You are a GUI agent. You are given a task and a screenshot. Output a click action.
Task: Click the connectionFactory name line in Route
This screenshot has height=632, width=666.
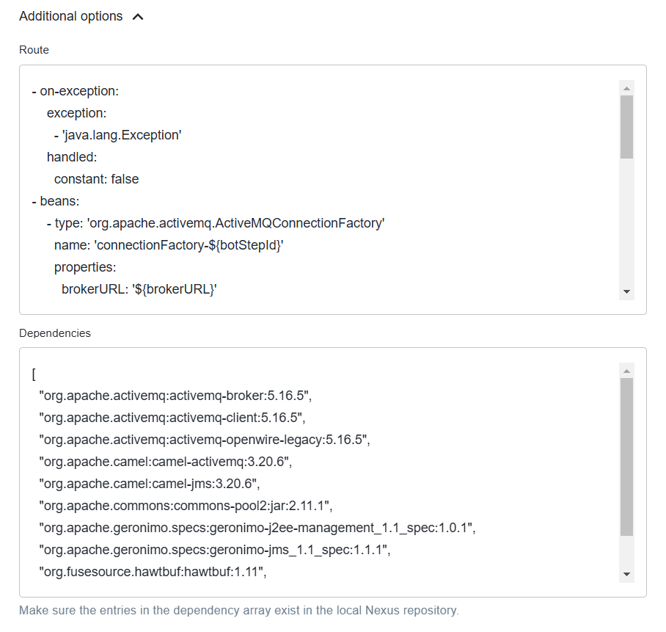pyautogui.click(x=169, y=245)
